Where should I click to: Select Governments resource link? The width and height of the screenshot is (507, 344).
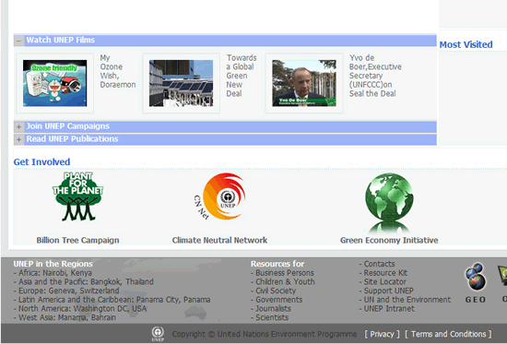[279, 300]
